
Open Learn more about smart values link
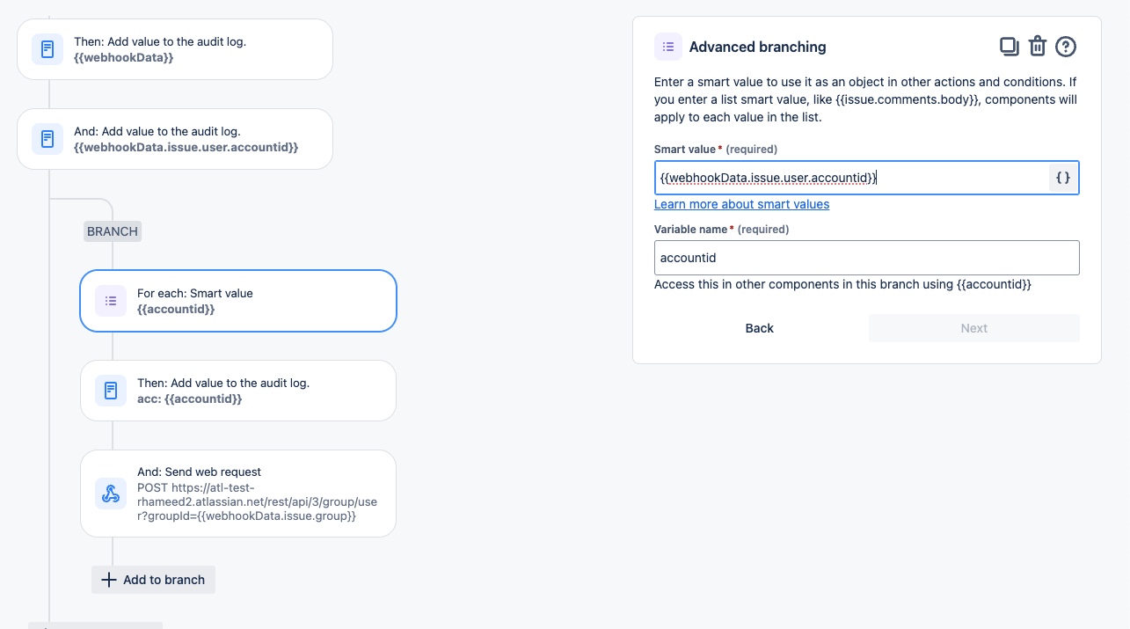click(x=741, y=204)
